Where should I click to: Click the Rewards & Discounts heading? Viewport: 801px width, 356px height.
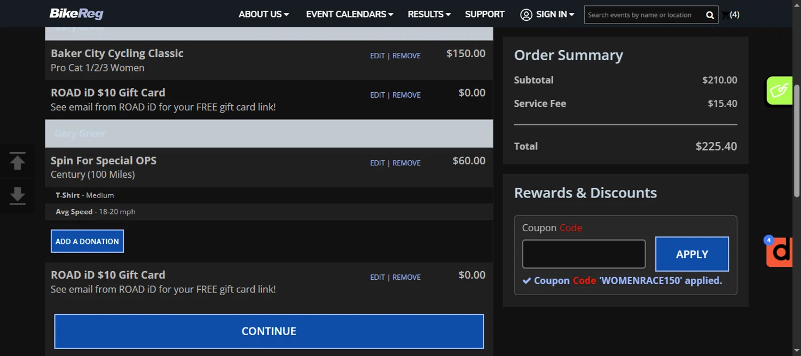coord(585,193)
